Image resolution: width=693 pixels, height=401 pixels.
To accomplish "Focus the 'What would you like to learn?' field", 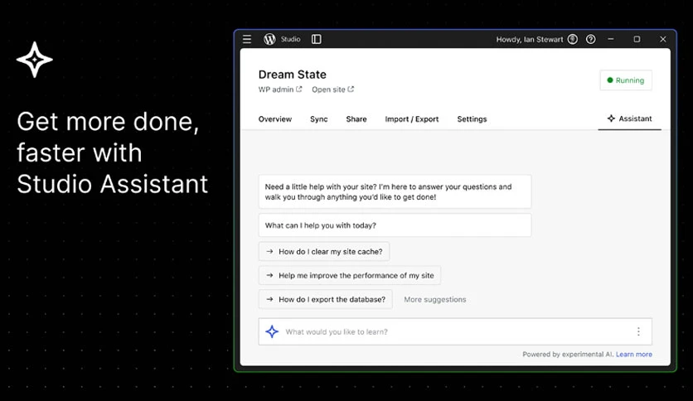I will (x=455, y=331).
